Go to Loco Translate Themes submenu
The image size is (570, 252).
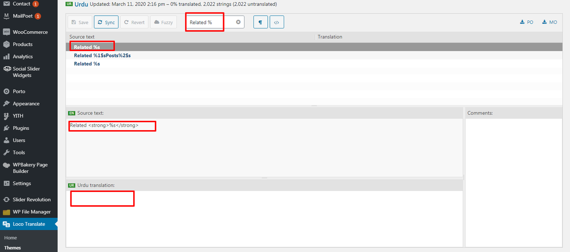point(12,248)
